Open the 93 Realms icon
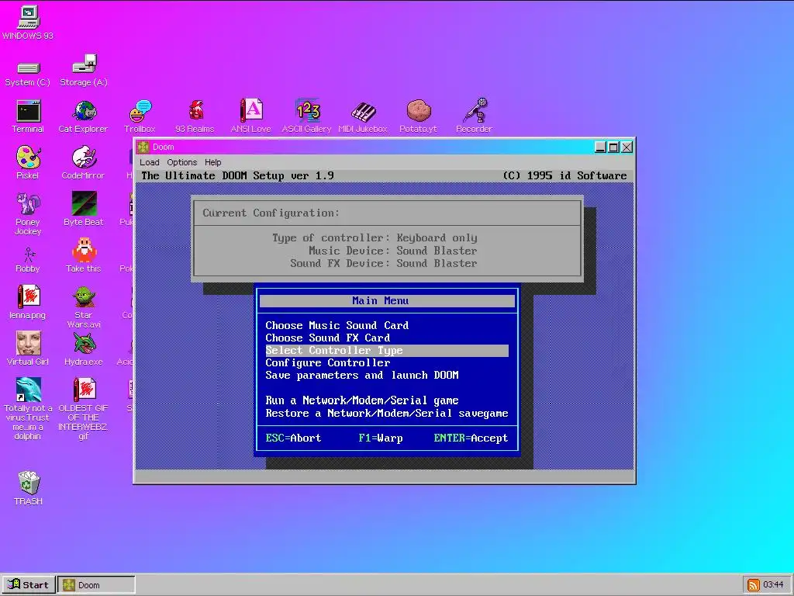 click(195, 116)
